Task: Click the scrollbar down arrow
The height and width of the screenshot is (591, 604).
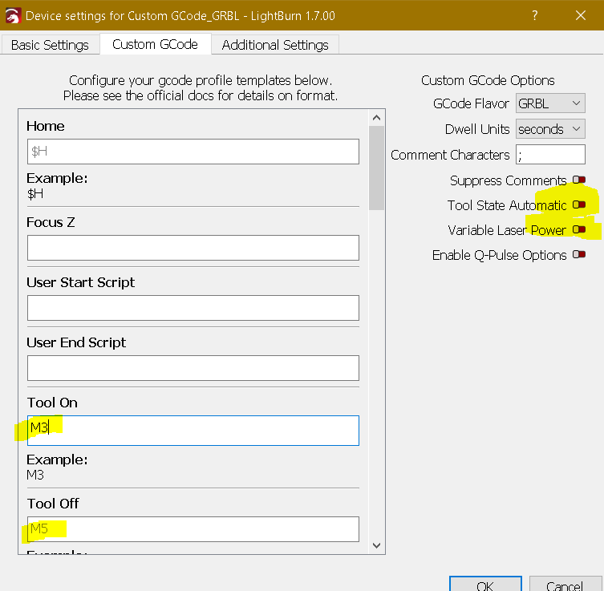Action: coord(376,544)
